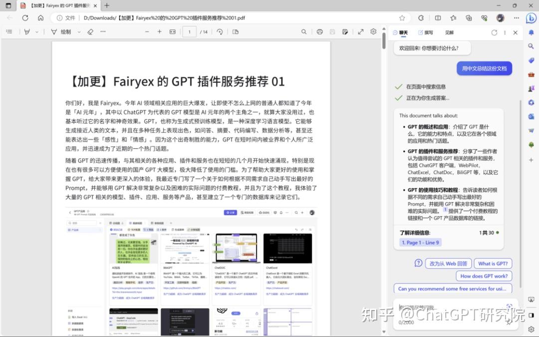Open the PDF table of contents panel
539x337 pixels.
click(x=9, y=31)
